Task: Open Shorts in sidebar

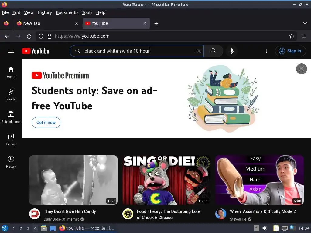Action: point(11,95)
